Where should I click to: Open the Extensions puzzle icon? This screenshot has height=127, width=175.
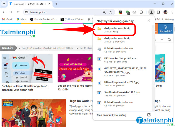tap(141, 12)
